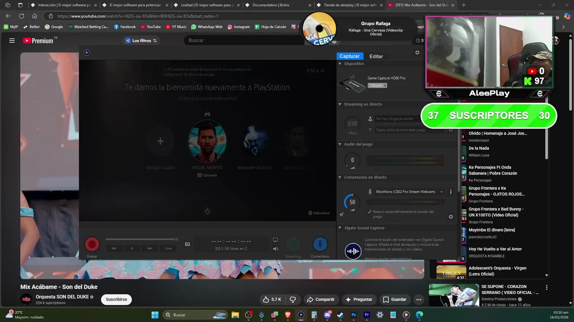Click the commentary volume knob showing 50
Screen dimensions: 574x322
coord(352,202)
